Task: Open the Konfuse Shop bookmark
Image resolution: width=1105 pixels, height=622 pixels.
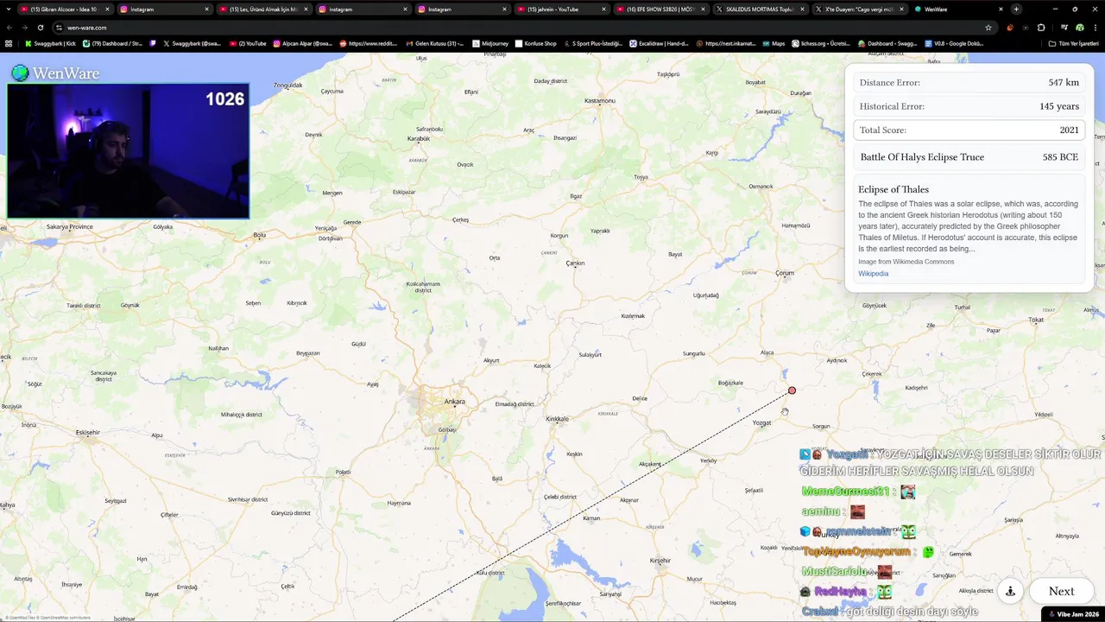Action: pos(535,43)
